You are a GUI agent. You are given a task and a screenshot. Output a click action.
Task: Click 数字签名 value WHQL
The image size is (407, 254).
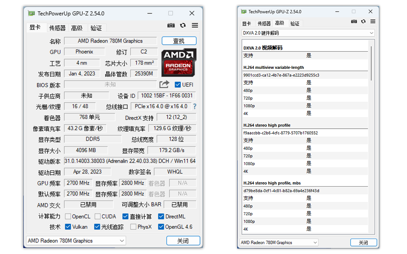[175, 172]
